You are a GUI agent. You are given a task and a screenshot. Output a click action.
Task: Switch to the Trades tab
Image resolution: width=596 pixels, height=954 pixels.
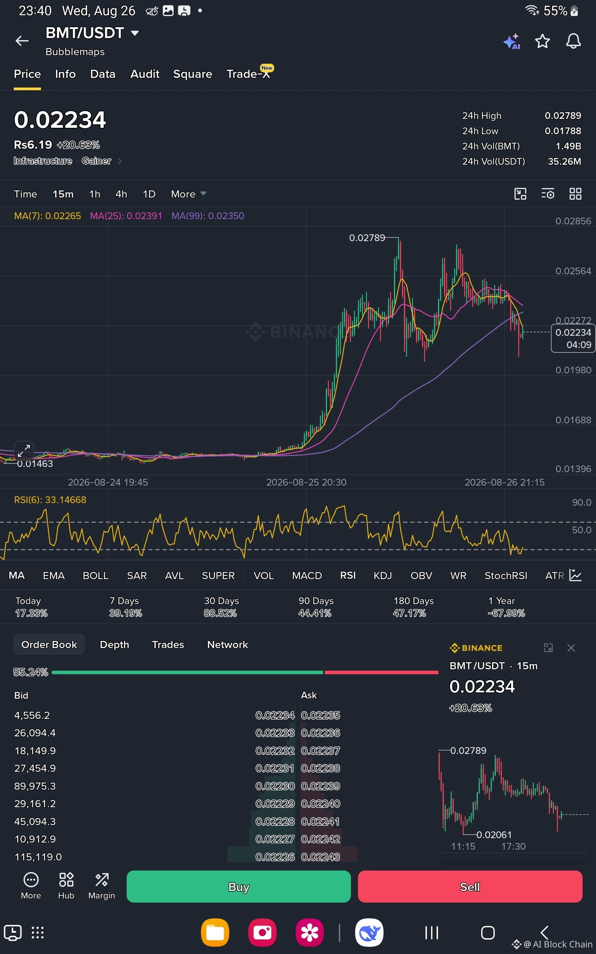coord(168,645)
